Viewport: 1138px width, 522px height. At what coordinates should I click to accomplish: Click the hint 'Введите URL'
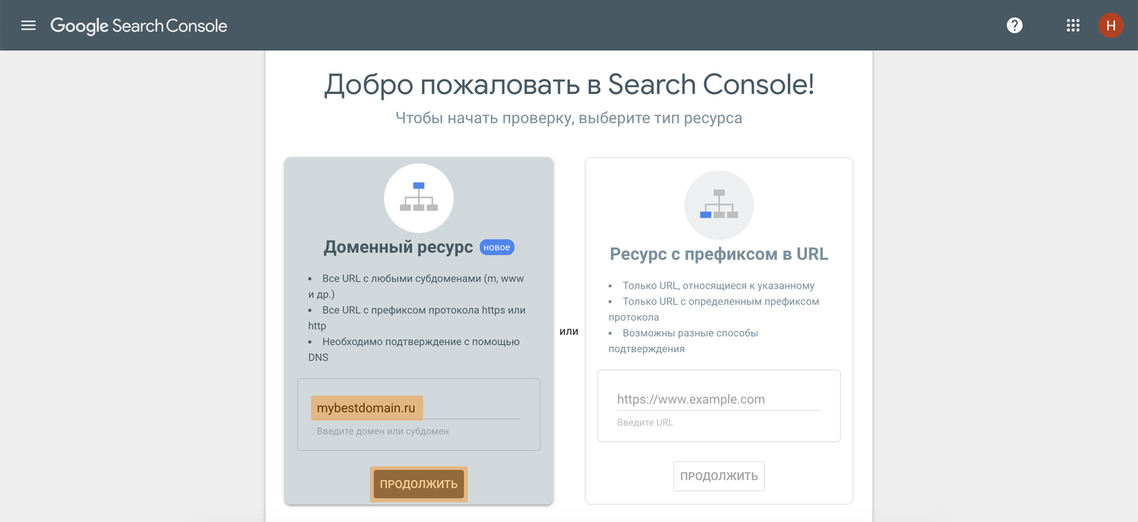645,422
